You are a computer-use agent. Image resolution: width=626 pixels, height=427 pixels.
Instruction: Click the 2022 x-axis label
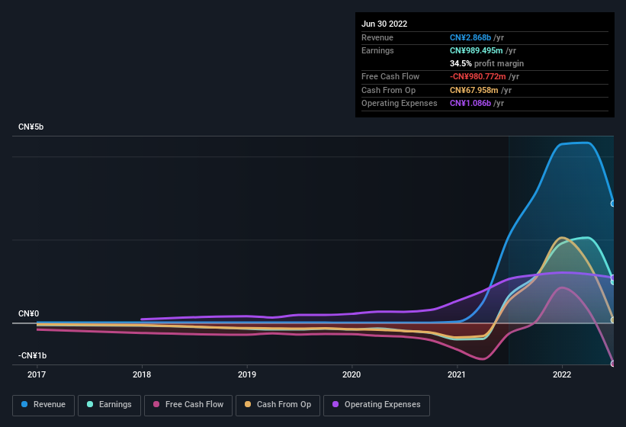point(562,374)
